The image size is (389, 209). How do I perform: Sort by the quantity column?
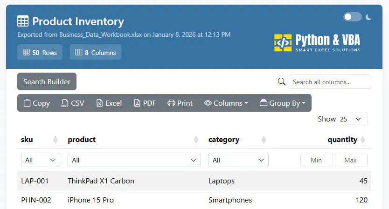coord(342,140)
